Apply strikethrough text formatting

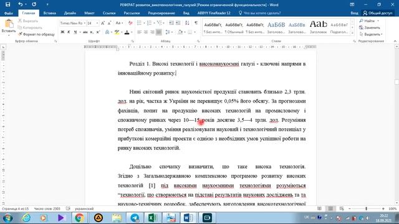point(85,32)
